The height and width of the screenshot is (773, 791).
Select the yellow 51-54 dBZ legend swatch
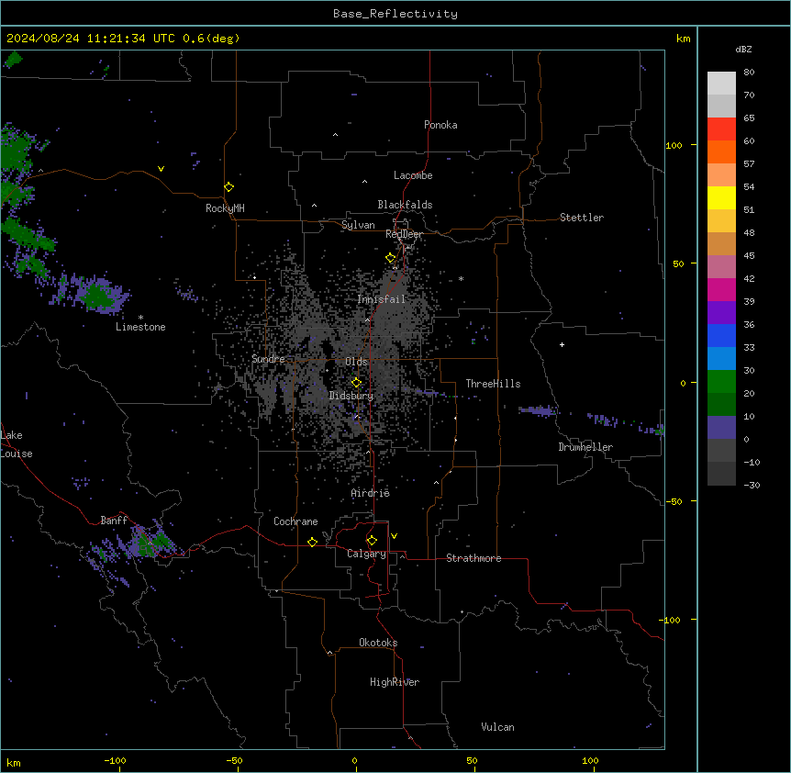(721, 198)
